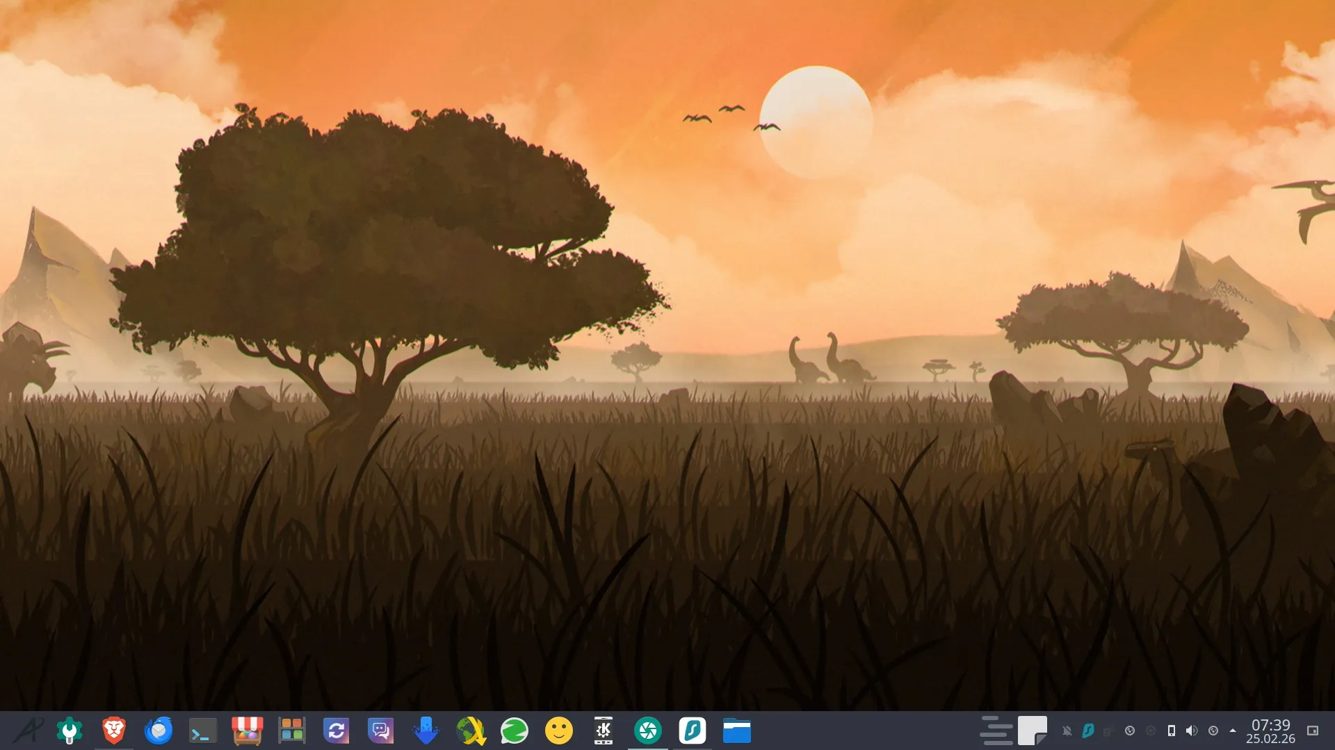Launch the blue download arrow app

426,731
